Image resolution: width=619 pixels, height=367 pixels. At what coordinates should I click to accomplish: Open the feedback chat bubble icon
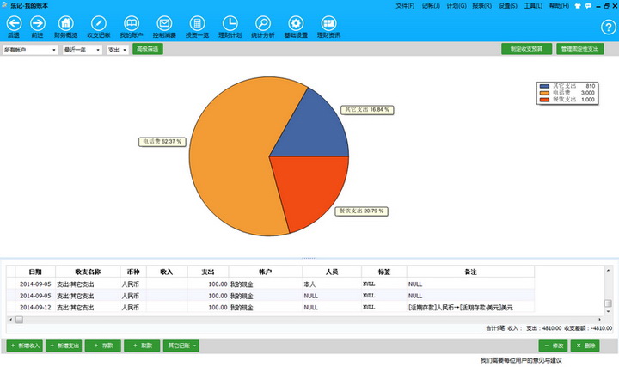588,6
